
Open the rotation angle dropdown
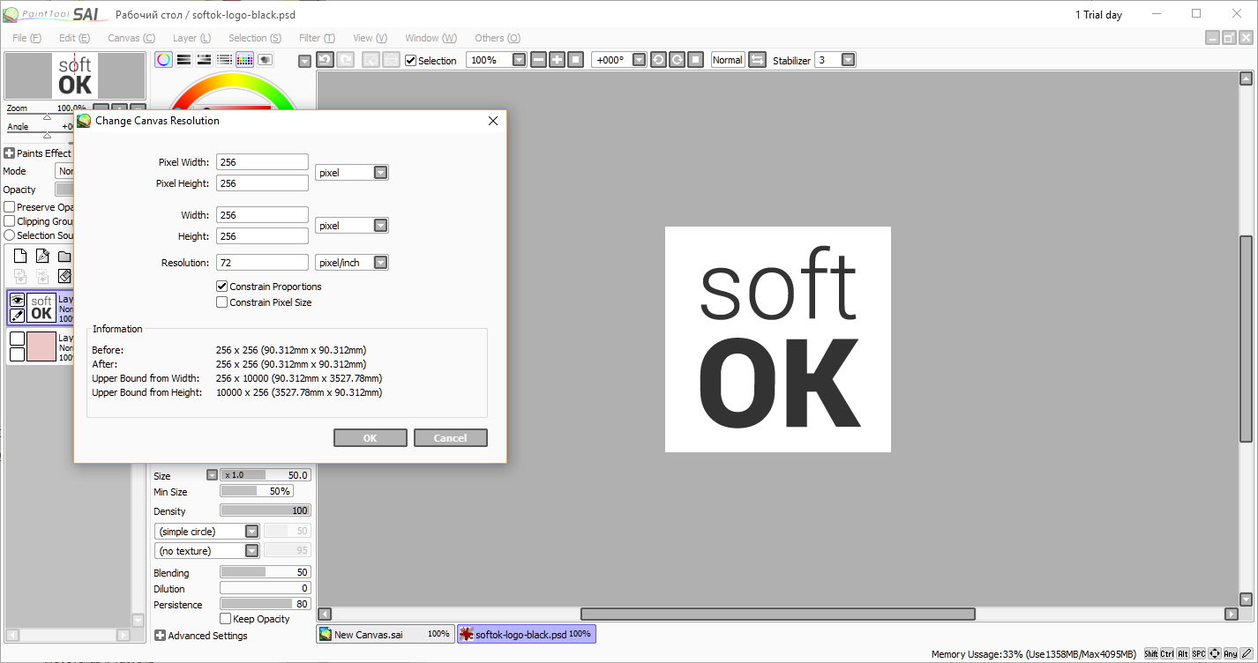pyautogui.click(x=640, y=60)
